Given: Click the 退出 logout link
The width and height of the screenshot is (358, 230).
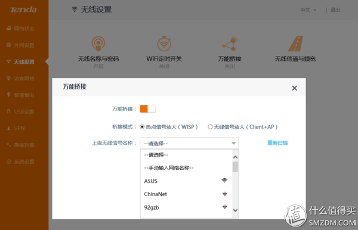Looking at the screenshot, I should tap(335, 10).
